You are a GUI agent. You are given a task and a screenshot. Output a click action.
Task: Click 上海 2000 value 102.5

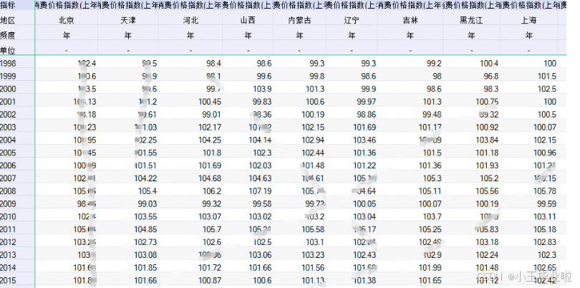547,90
